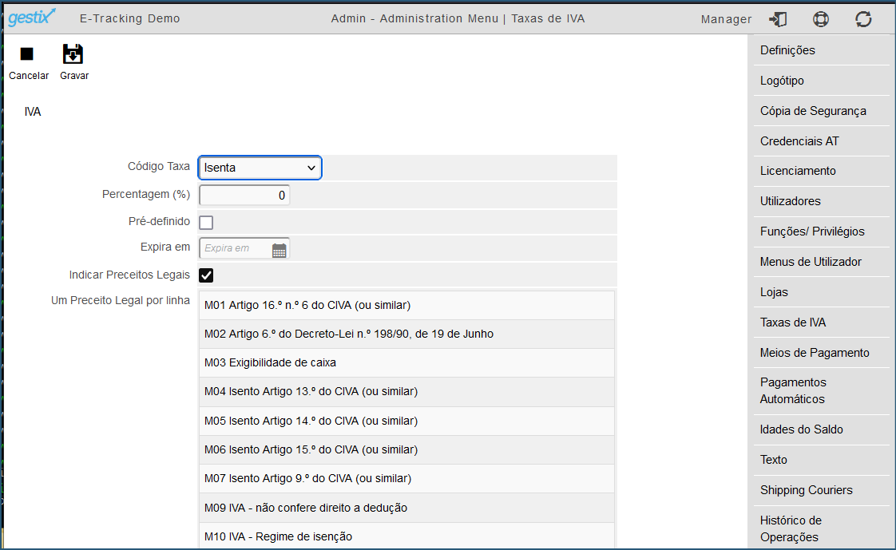
Task: Click the Cancelar stop icon
Action: pyautogui.click(x=27, y=53)
